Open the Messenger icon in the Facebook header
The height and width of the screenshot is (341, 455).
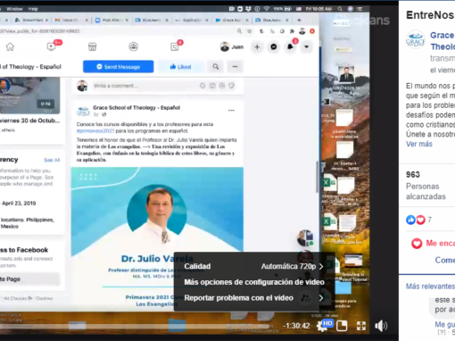click(274, 47)
